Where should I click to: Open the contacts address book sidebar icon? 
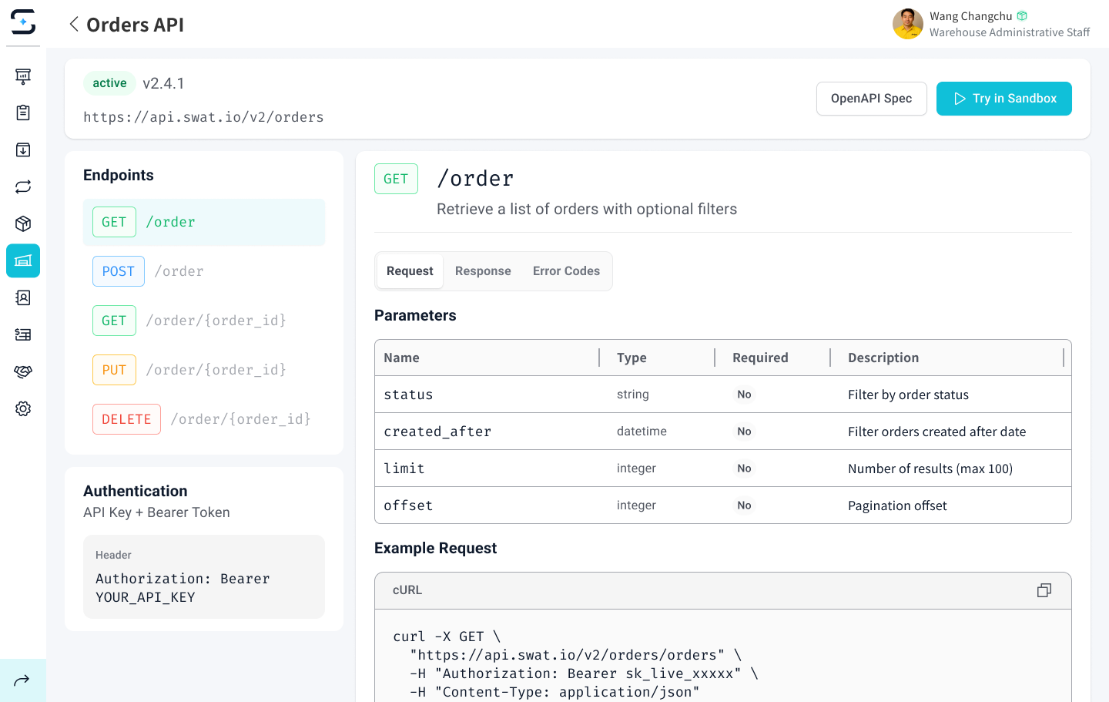23,297
